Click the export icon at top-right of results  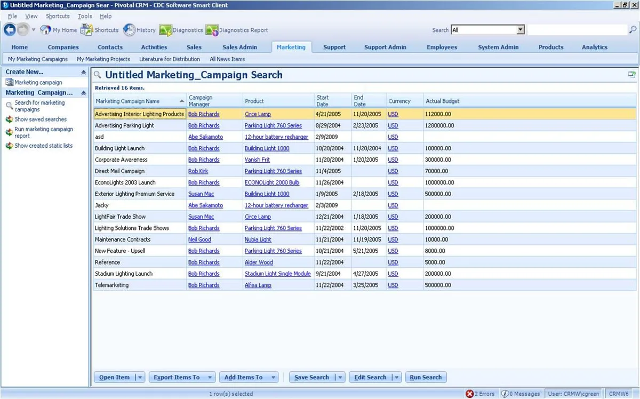[x=631, y=75]
